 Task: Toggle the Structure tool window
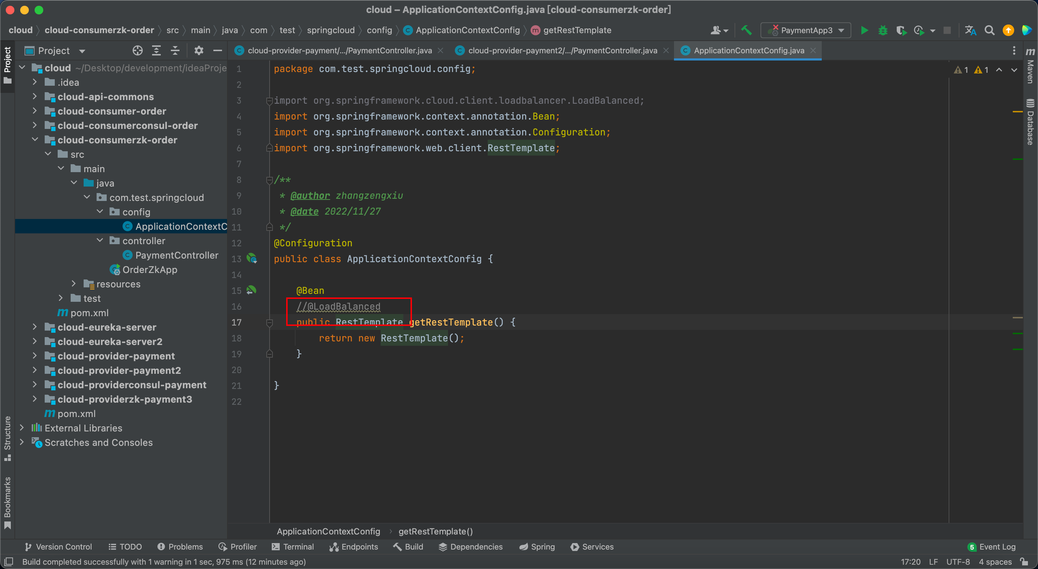pos(7,438)
